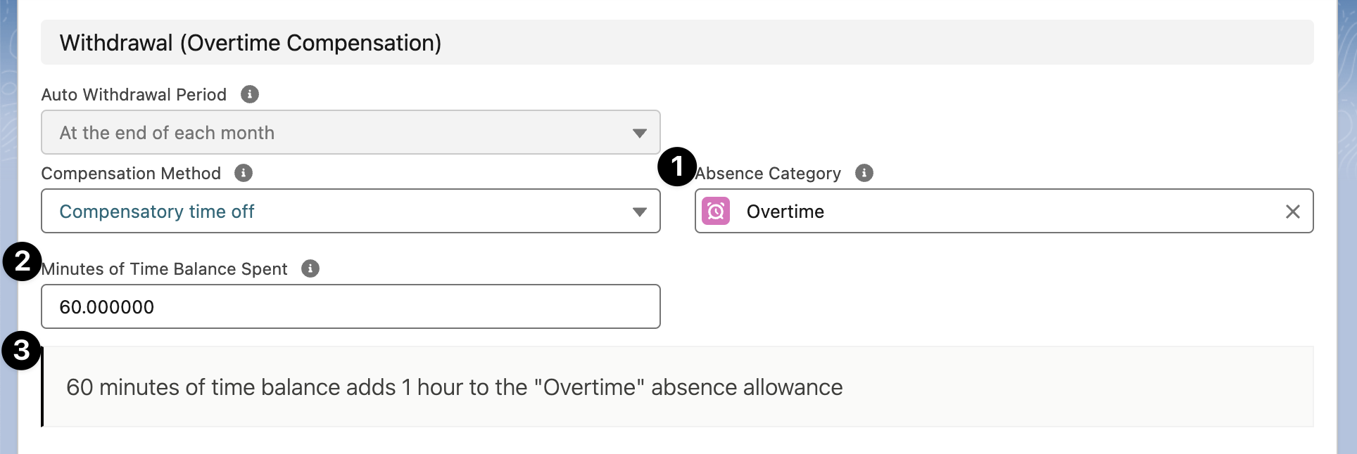Screen dimensions: 1357x454
Task: Click the pink alarm clock Overtime category icon
Action: pos(716,211)
